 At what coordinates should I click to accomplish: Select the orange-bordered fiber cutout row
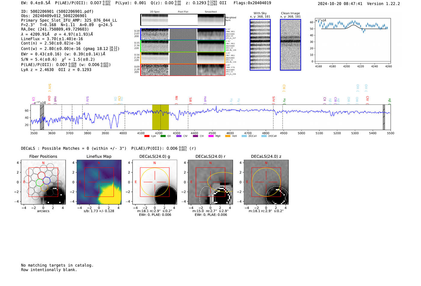tap(183, 58)
